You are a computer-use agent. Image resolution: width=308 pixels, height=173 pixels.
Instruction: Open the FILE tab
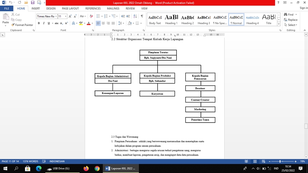[7, 8]
